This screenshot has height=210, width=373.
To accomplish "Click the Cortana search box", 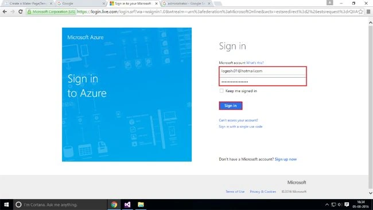I will point(60,204).
